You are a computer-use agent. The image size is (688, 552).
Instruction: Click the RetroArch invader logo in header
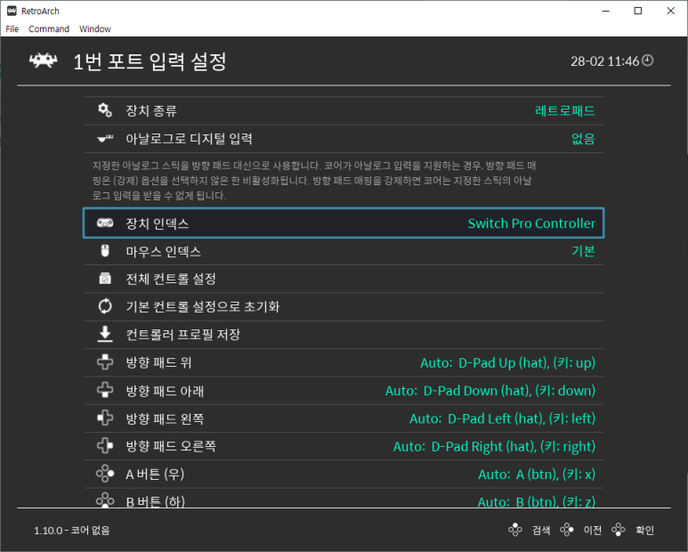(43, 61)
